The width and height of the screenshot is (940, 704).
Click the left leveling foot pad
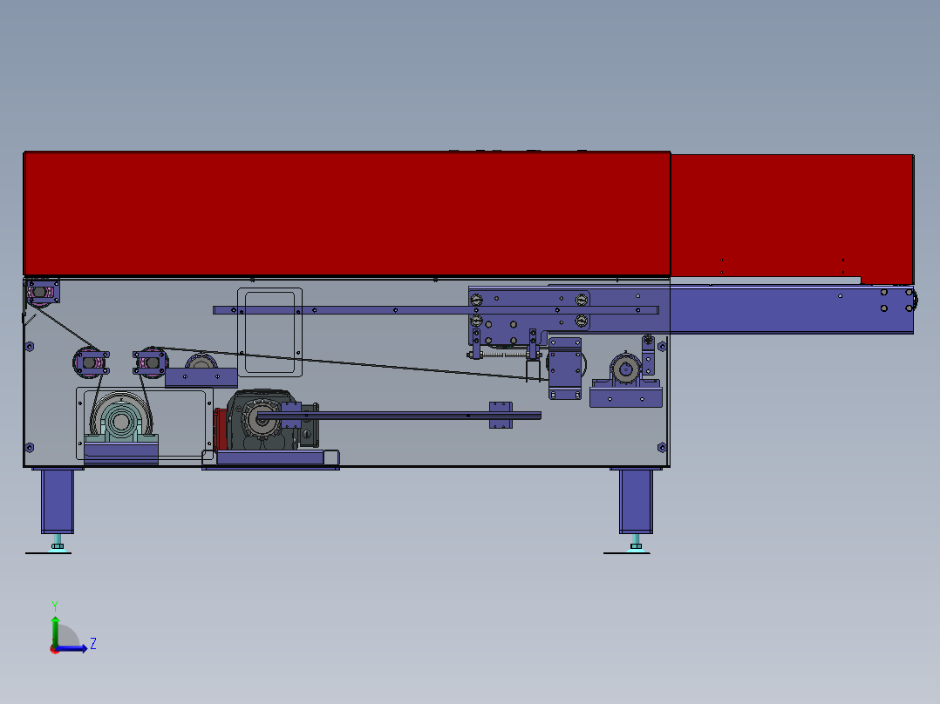coord(49,552)
